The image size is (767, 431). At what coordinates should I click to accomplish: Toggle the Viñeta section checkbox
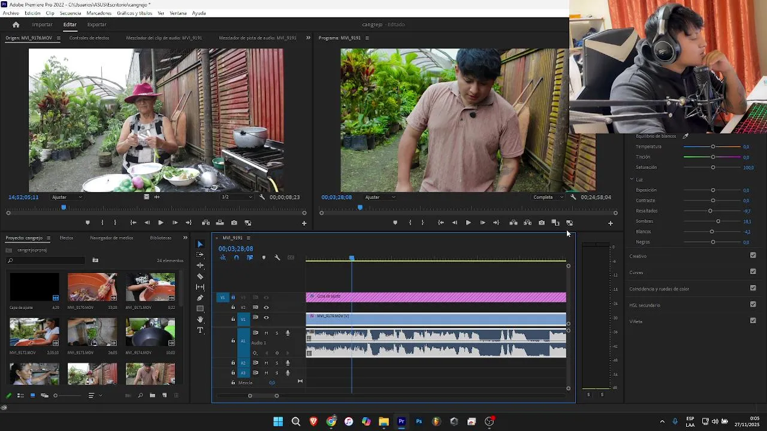point(753,321)
